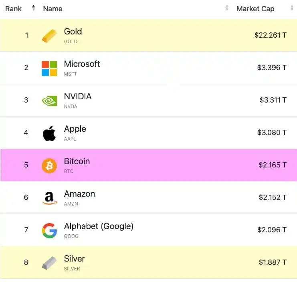Viewport: 297px width, 282px height.
Task: Sort by the Market Cap column arrows
Action: click(292, 8)
